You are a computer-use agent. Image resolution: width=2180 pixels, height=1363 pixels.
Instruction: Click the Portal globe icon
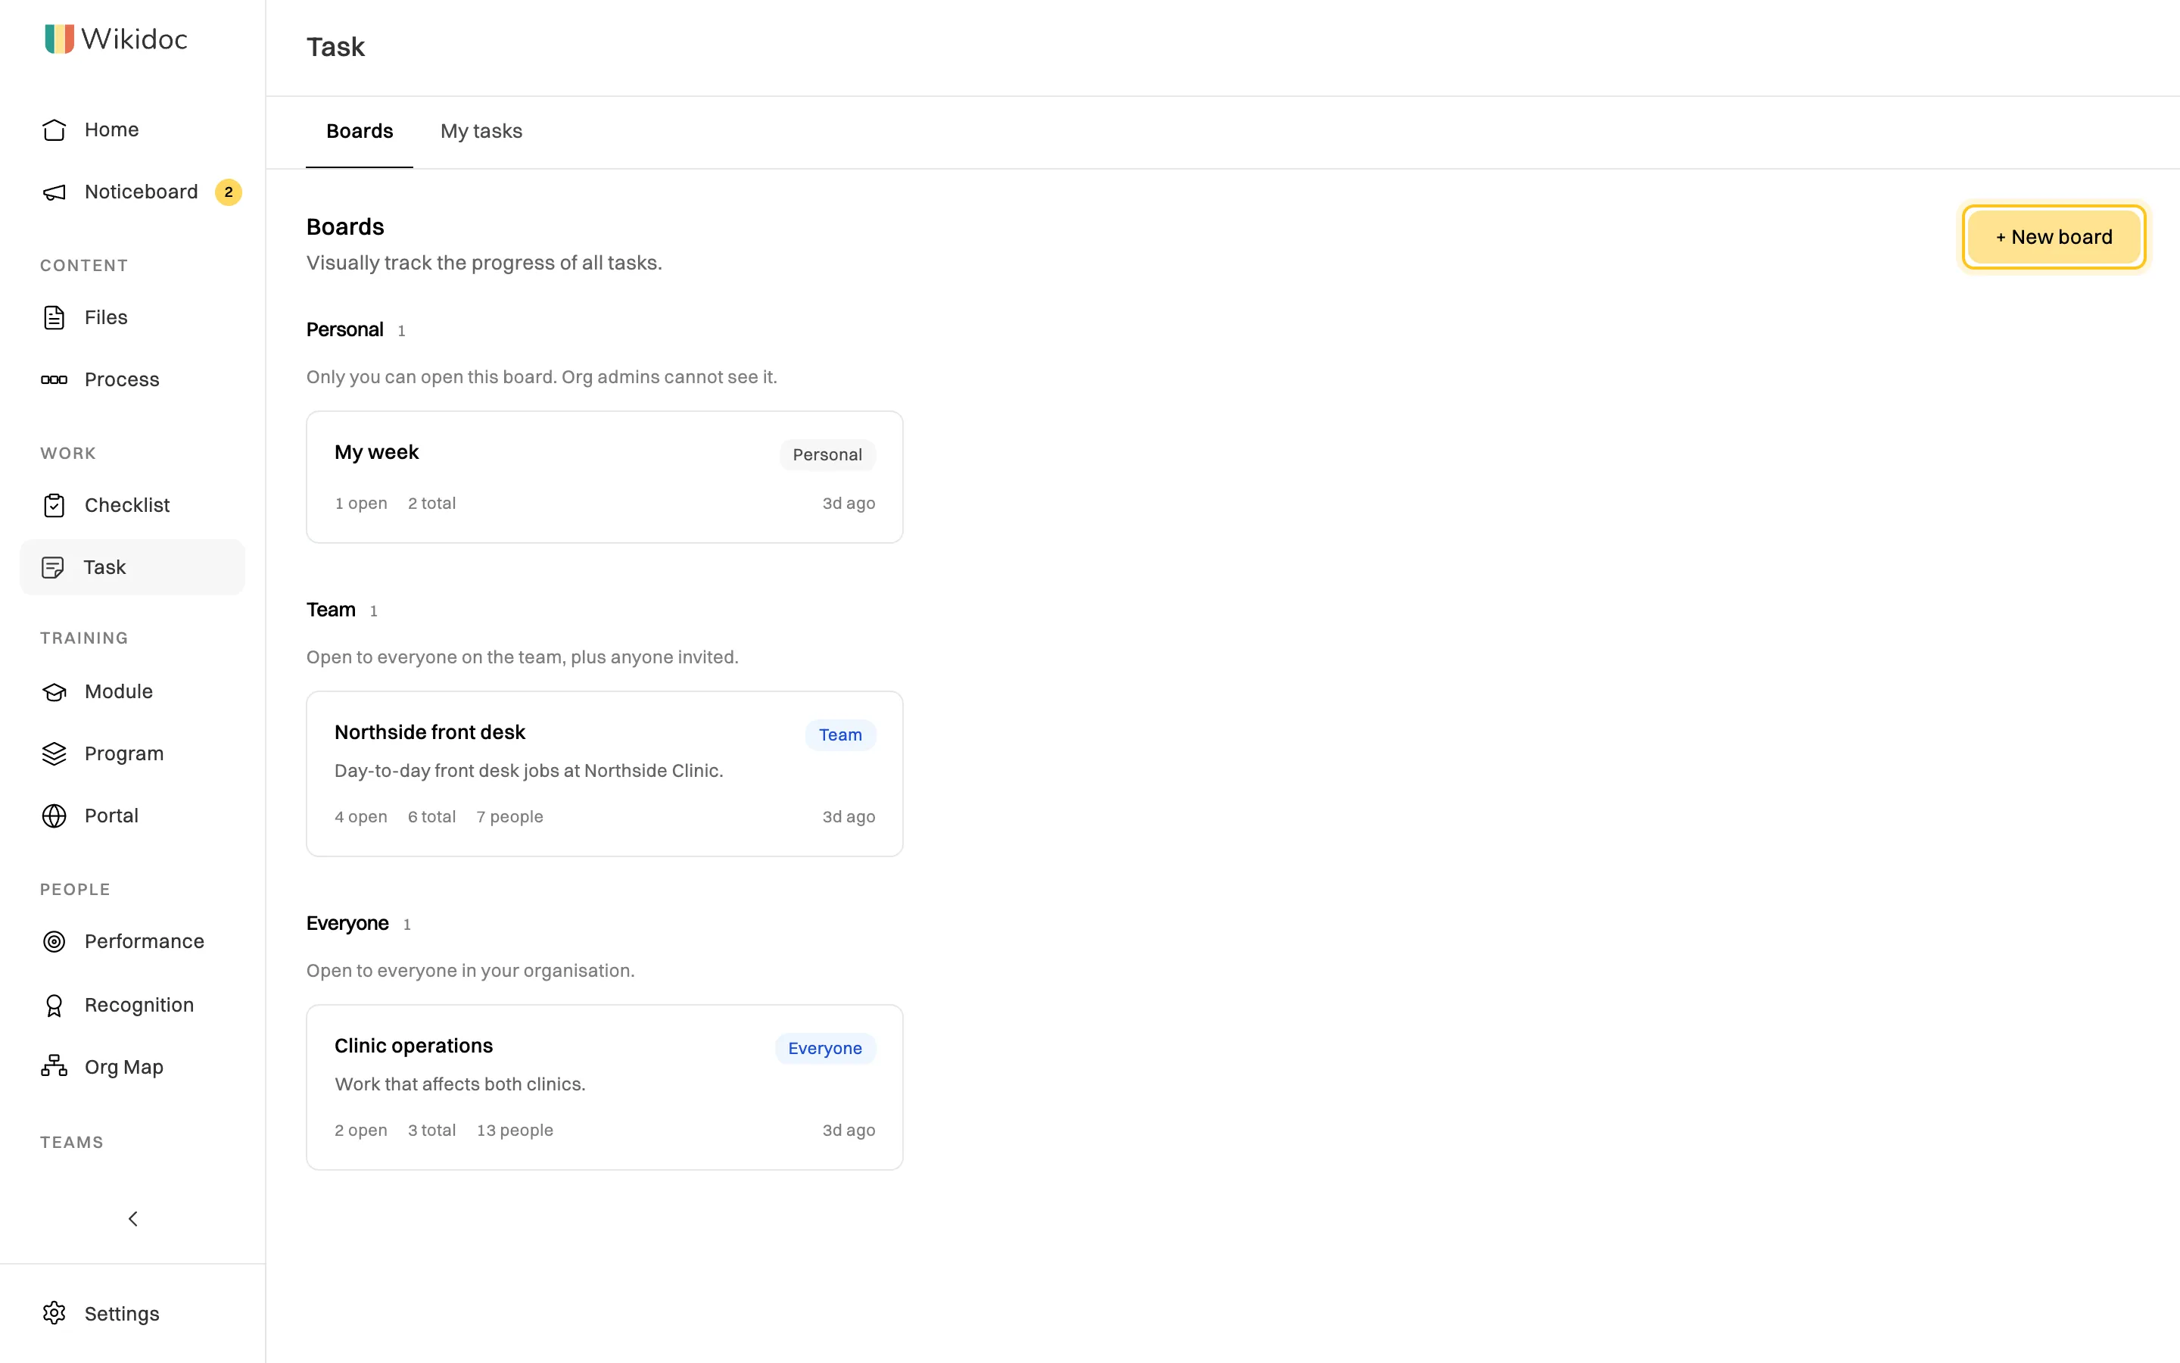[54, 816]
